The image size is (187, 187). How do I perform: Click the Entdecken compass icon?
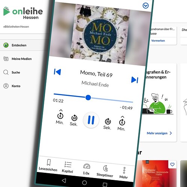[6, 45]
